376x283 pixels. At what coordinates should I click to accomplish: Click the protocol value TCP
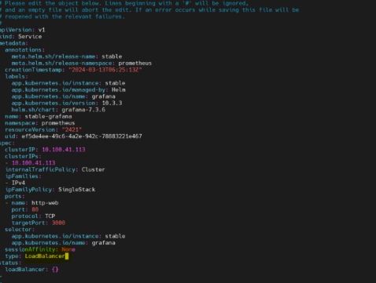click(x=50, y=216)
